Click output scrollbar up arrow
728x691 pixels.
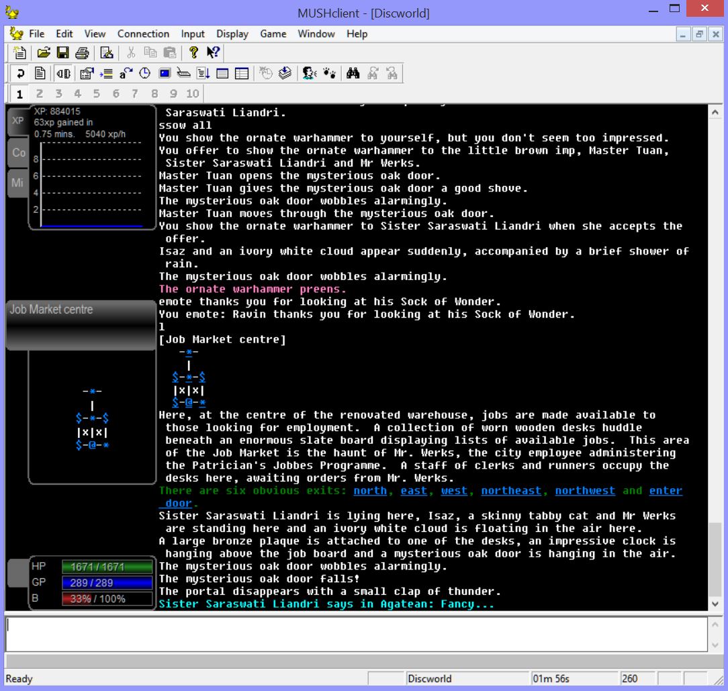tap(715, 112)
